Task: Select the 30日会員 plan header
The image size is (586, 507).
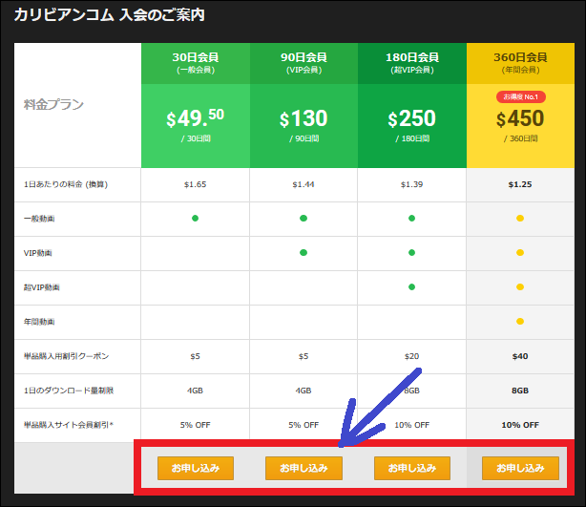Action: (x=195, y=62)
